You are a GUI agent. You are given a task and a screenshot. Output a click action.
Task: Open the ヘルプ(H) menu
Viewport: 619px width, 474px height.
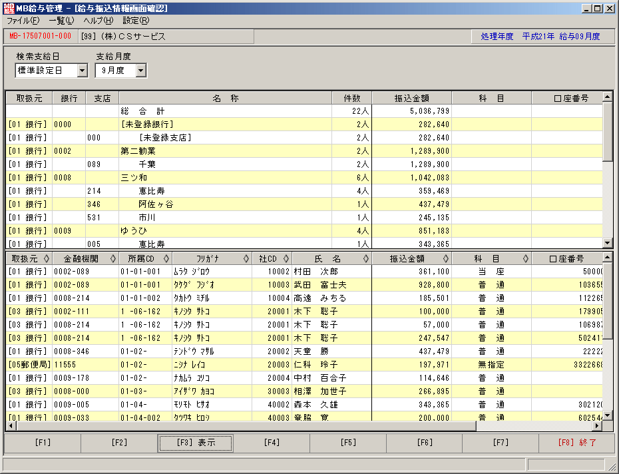point(99,21)
